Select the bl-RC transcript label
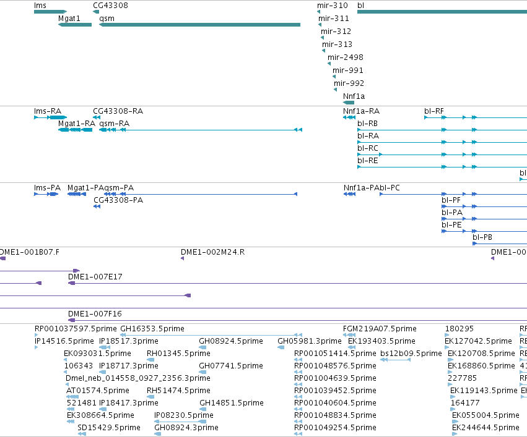The height and width of the screenshot is (437, 527). click(368, 148)
